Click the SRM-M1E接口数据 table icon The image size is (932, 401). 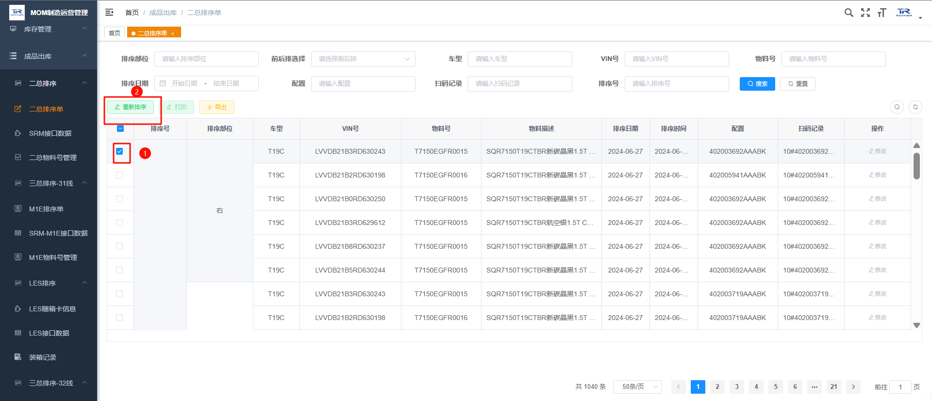click(x=18, y=233)
